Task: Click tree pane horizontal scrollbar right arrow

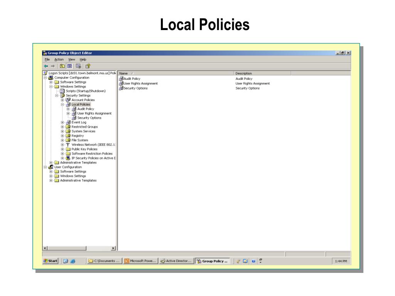Action: (113, 248)
